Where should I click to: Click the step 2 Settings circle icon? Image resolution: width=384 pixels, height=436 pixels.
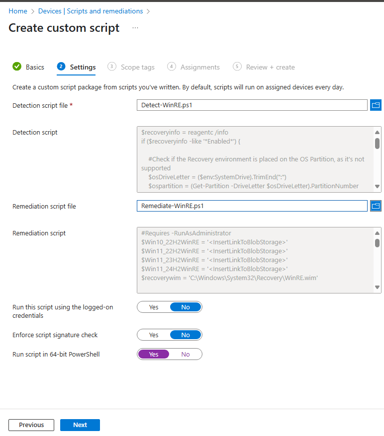coord(61,67)
